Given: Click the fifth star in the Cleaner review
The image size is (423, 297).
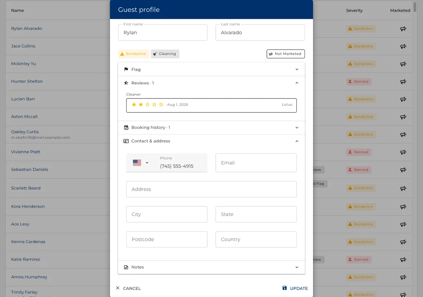Looking at the screenshot, I should click(x=161, y=105).
